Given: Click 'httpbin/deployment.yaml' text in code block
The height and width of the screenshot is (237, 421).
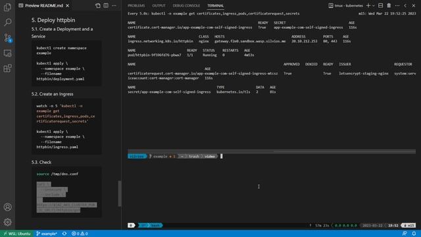Looking at the screenshot, I should coord(61,79).
